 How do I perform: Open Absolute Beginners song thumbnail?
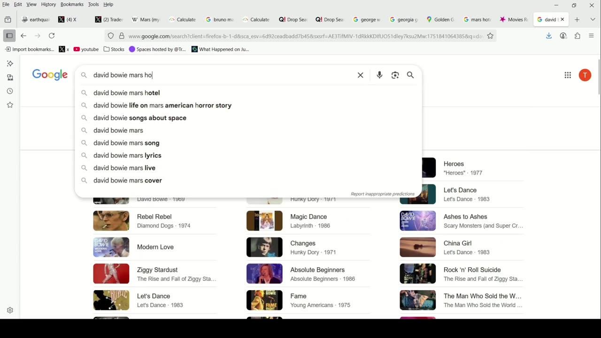coord(264,274)
